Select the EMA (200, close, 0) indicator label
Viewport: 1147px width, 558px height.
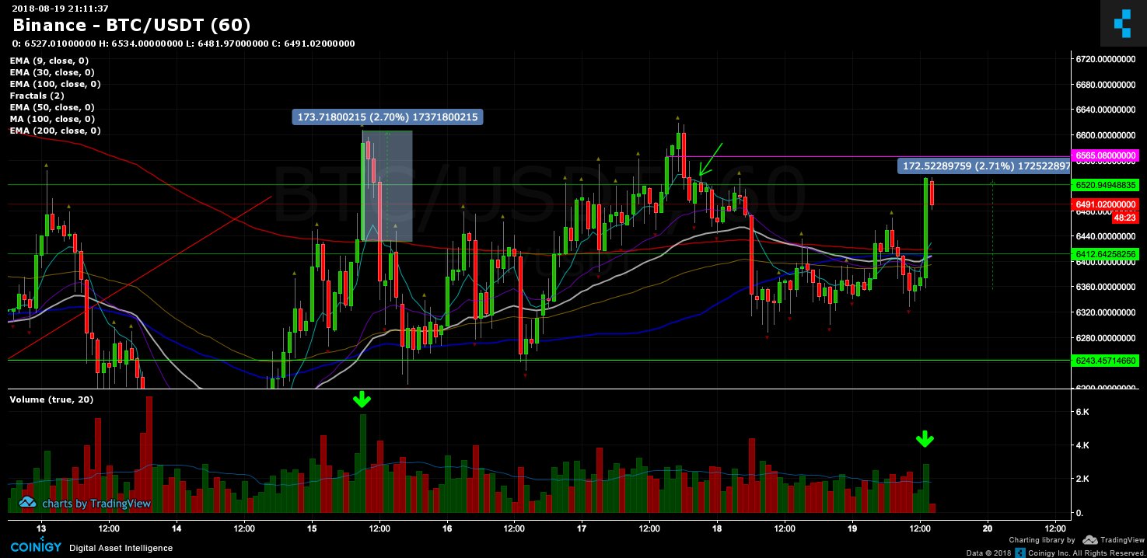54,131
